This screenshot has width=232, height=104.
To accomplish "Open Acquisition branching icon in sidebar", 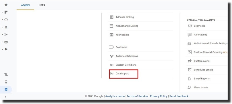I will tap(6, 35).
